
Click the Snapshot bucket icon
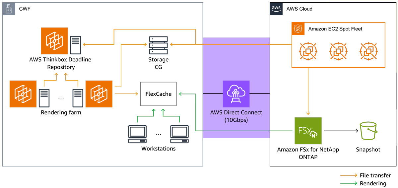tap(368, 131)
